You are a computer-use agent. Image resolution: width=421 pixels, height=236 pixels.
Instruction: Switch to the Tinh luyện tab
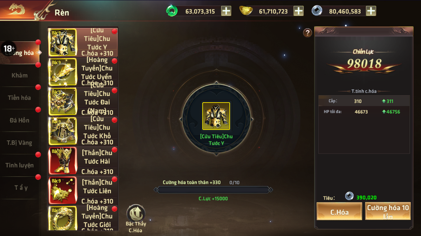coord(20,165)
